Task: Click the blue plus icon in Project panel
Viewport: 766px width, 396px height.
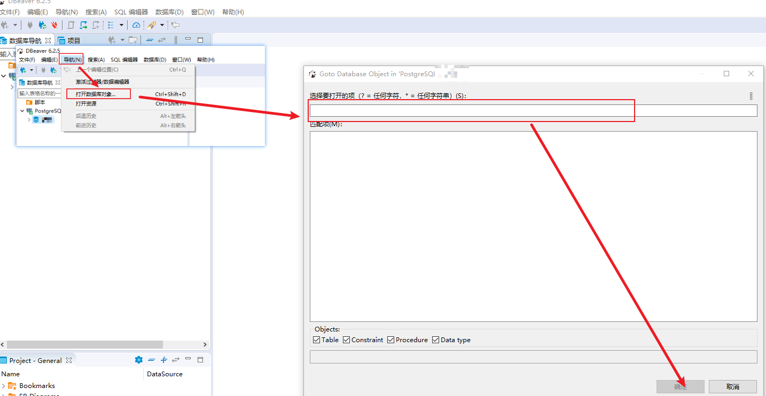Action: 164,360
